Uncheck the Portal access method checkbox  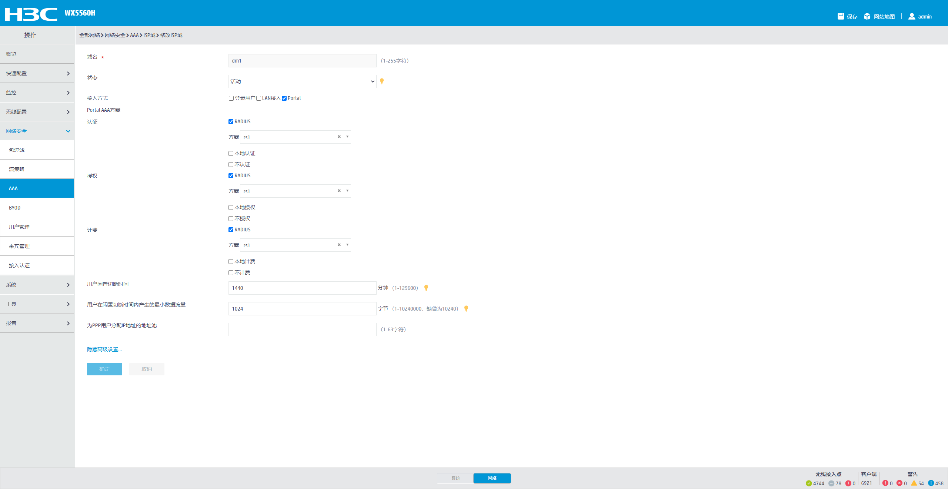coord(284,98)
